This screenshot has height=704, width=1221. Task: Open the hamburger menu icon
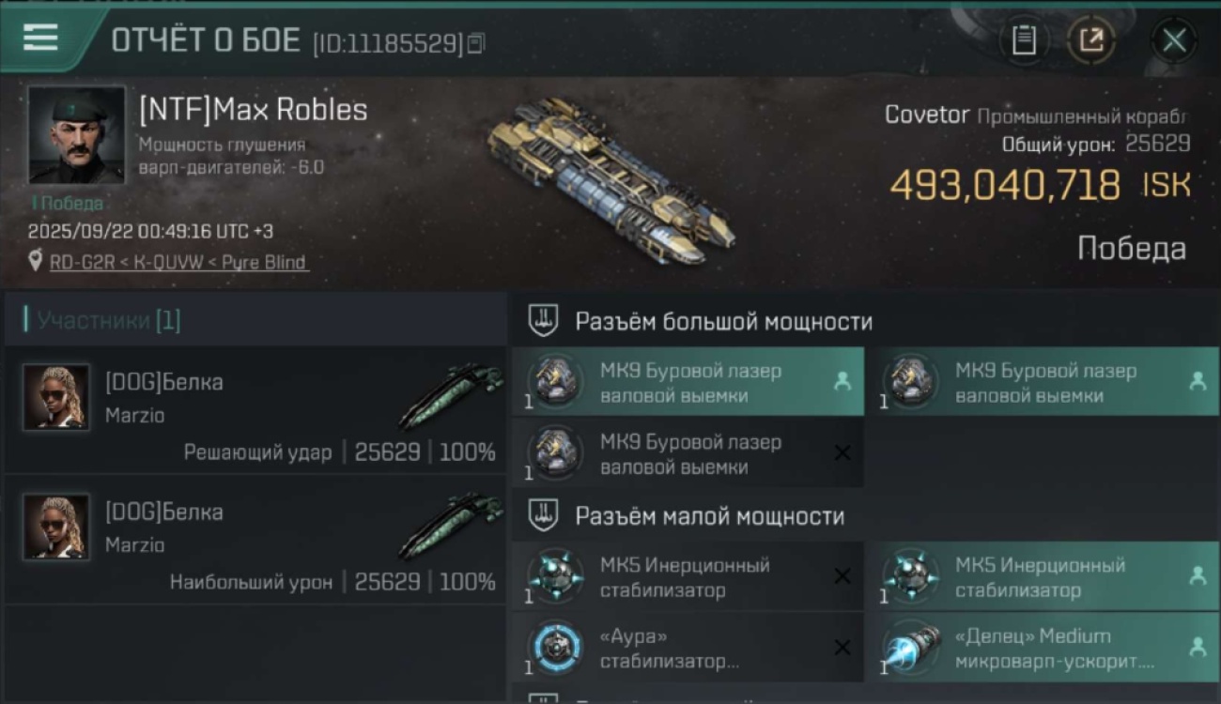(x=40, y=38)
